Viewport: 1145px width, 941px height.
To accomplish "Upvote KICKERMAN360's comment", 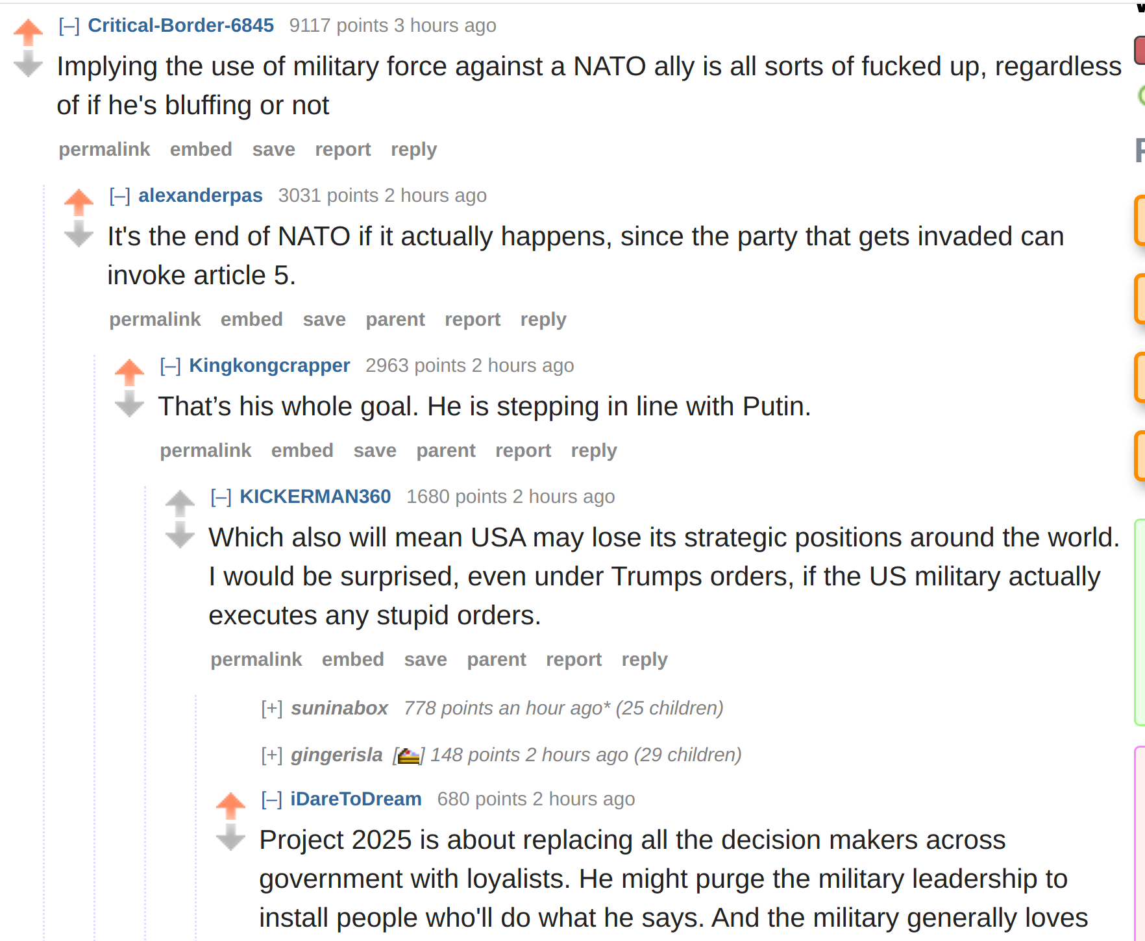I will click(180, 504).
